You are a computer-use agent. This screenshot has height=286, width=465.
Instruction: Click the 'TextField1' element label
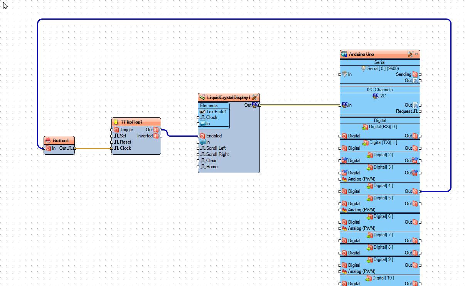(x=216, y=112)
